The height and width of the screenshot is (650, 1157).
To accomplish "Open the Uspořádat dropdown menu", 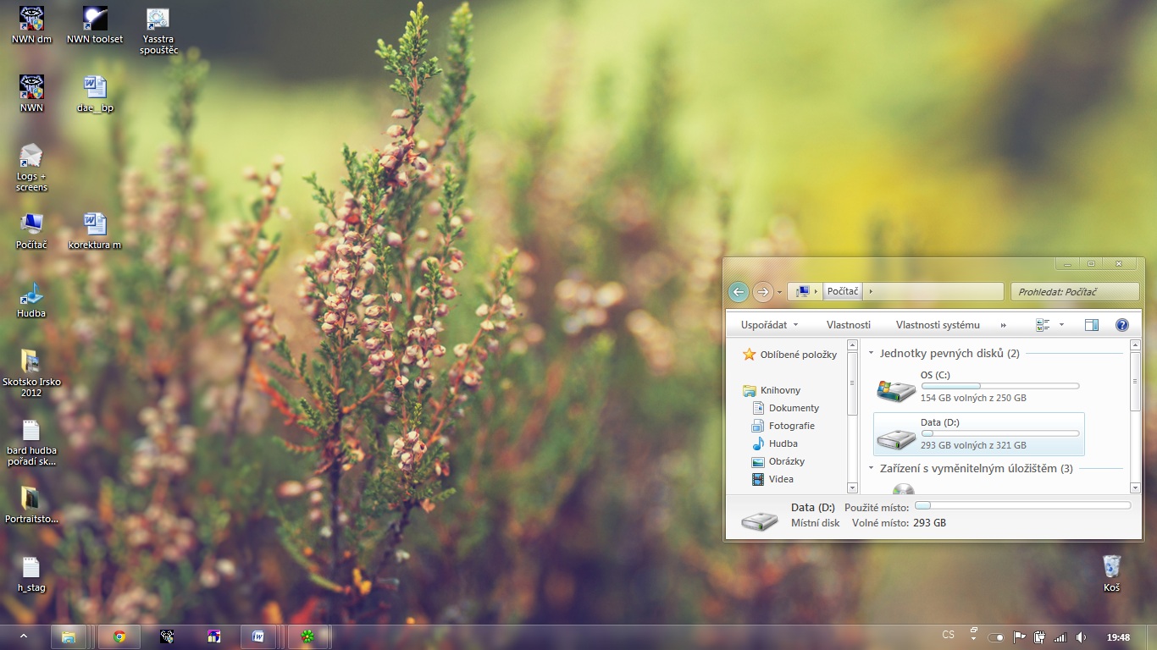I will point(769,325).
